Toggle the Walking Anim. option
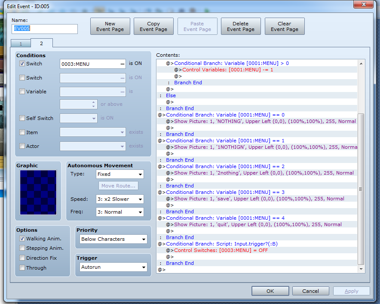Image resolution: width=380 pixels, height=304 pixels. pyautogui.click(x=22, y=239)
